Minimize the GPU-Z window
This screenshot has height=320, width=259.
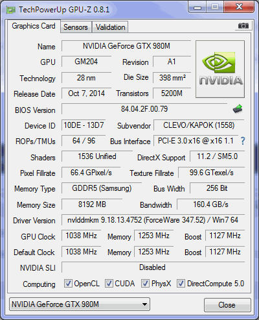click(x=197, y=8)
